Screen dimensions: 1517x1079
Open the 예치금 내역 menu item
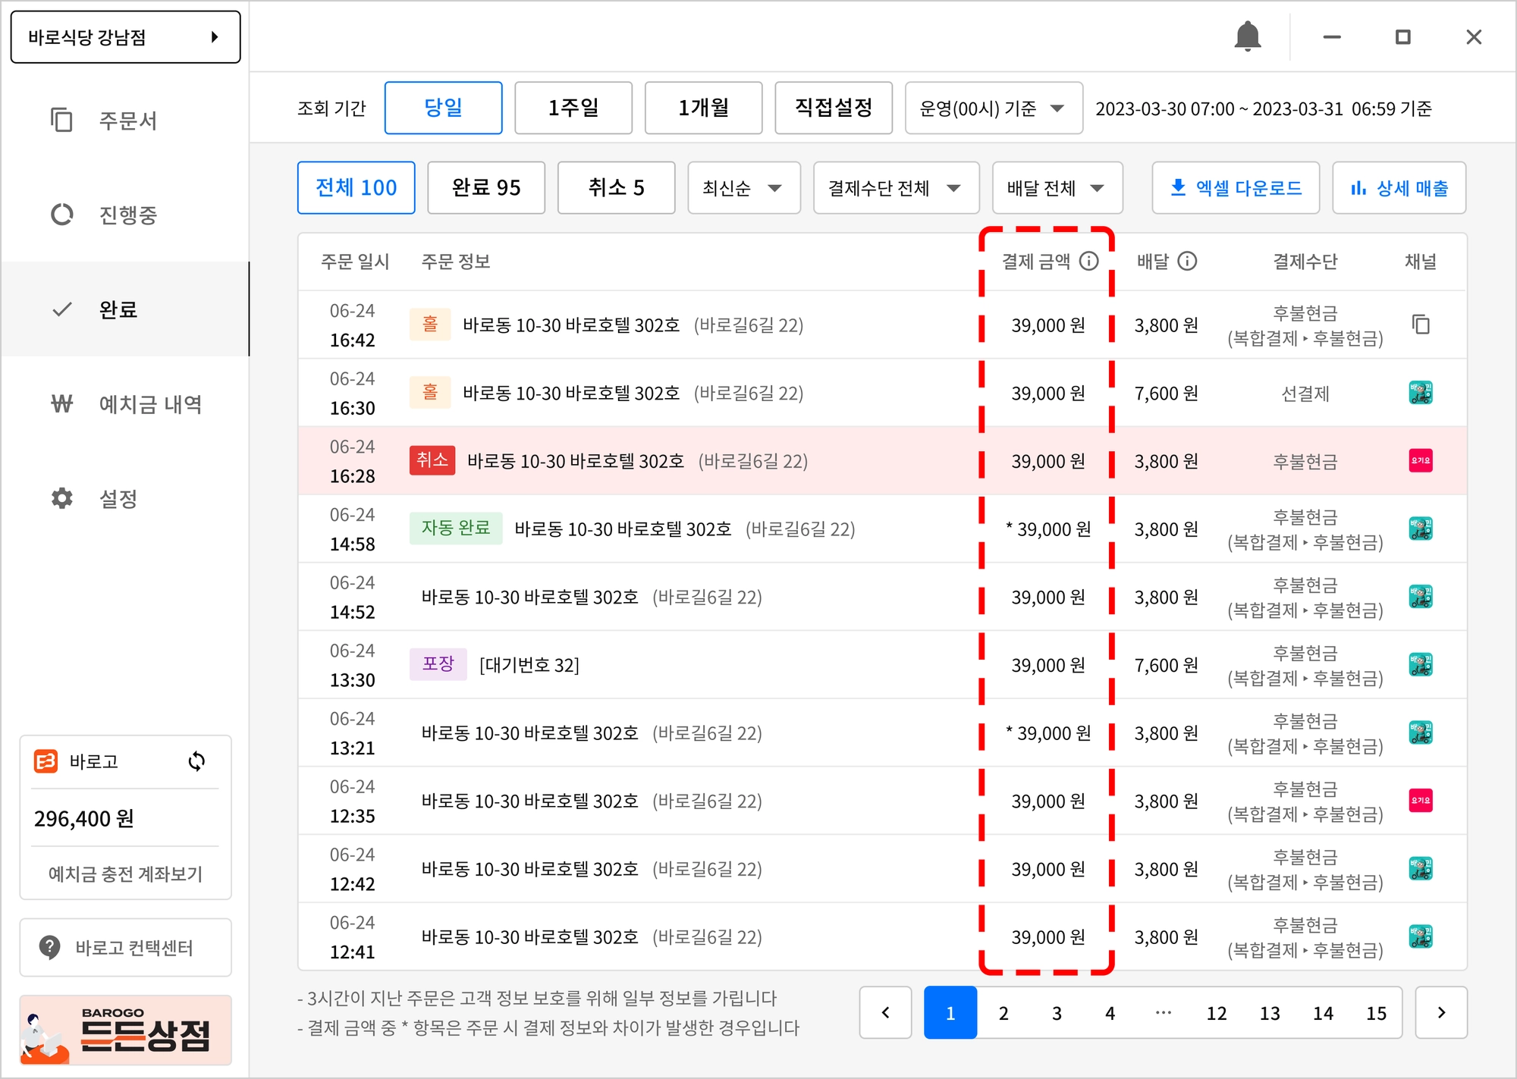149,404
